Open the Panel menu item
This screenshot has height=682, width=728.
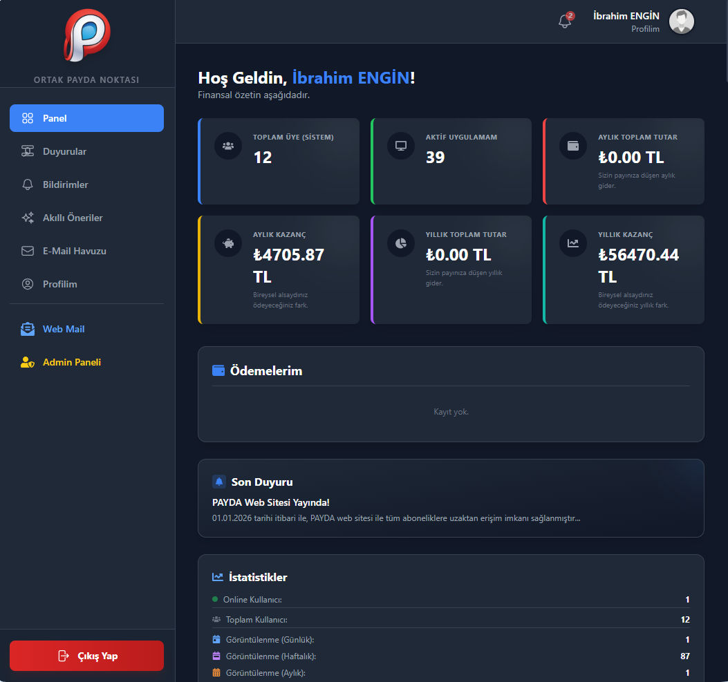tap(86, 118)
